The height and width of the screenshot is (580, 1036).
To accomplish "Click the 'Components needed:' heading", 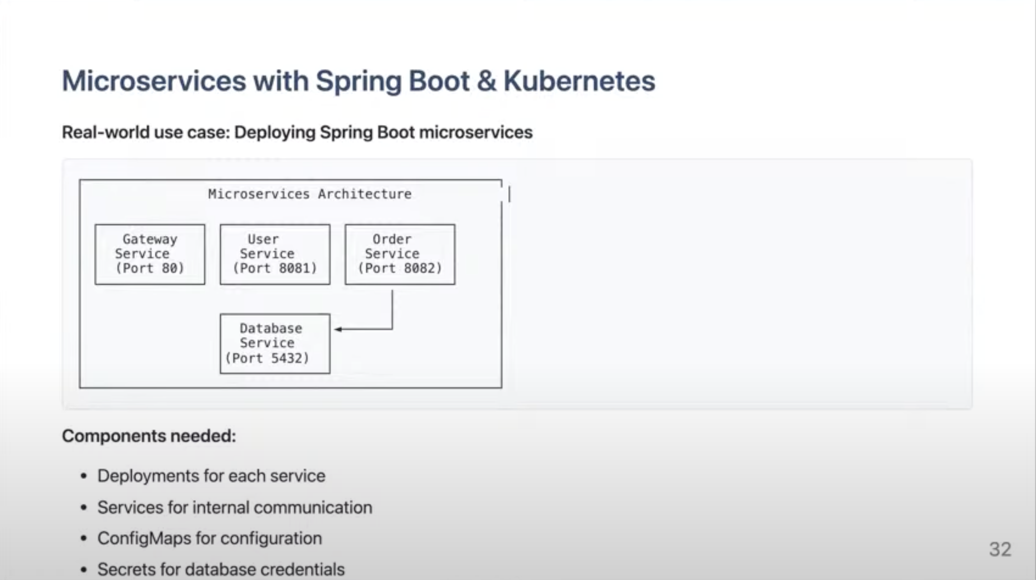I will (149, 436).
